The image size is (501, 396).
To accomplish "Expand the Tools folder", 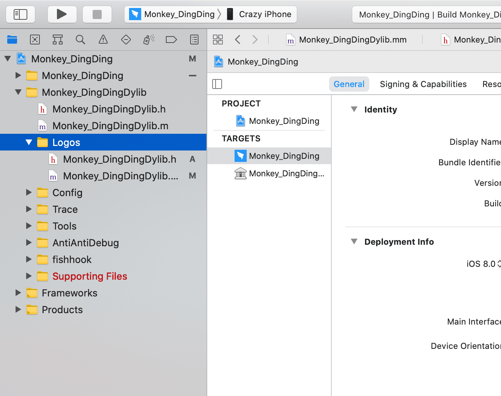I will [29, 226].
